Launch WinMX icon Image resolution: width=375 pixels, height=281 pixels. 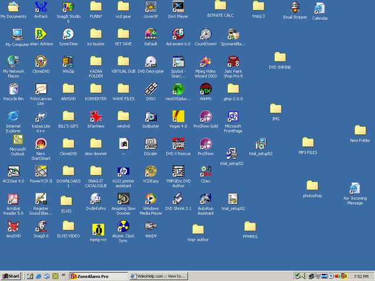(x=206, y=90)
